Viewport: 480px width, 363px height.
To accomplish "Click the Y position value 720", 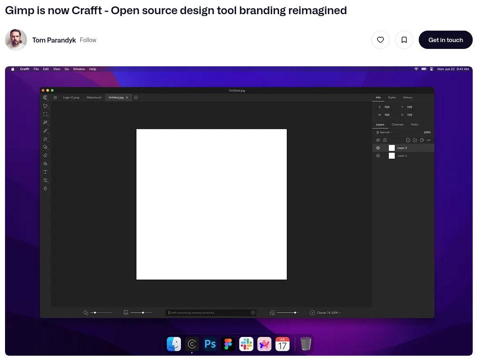I will click(x=410, y=107).
